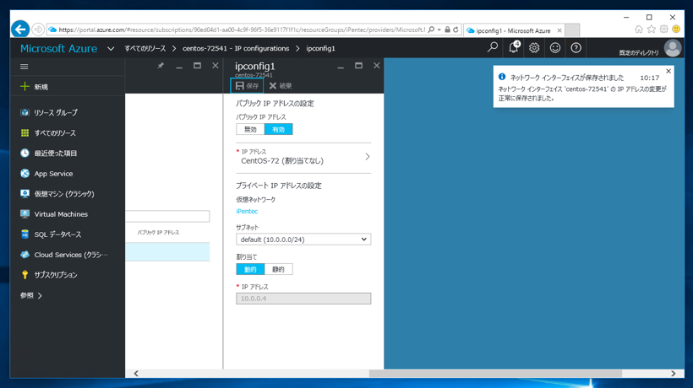Select the highlighted row in left blade

(167, 251)
